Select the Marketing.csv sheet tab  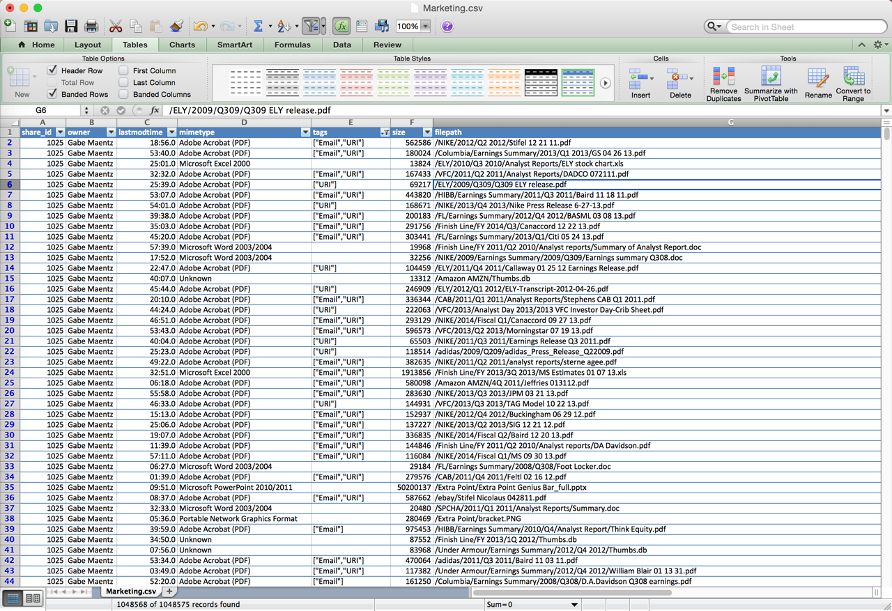click(131, 591)
